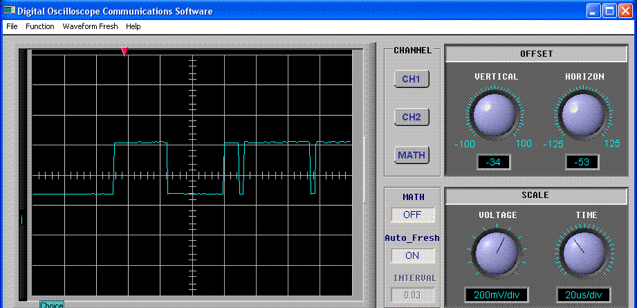Open the Help menu

[x=133, y=26]
